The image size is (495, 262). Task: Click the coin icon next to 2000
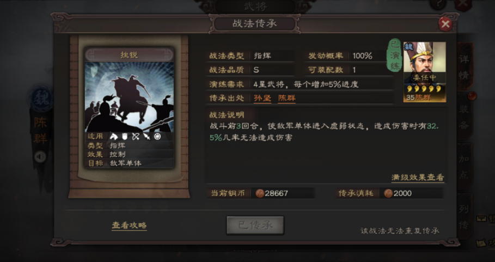(x=388, y=193)
